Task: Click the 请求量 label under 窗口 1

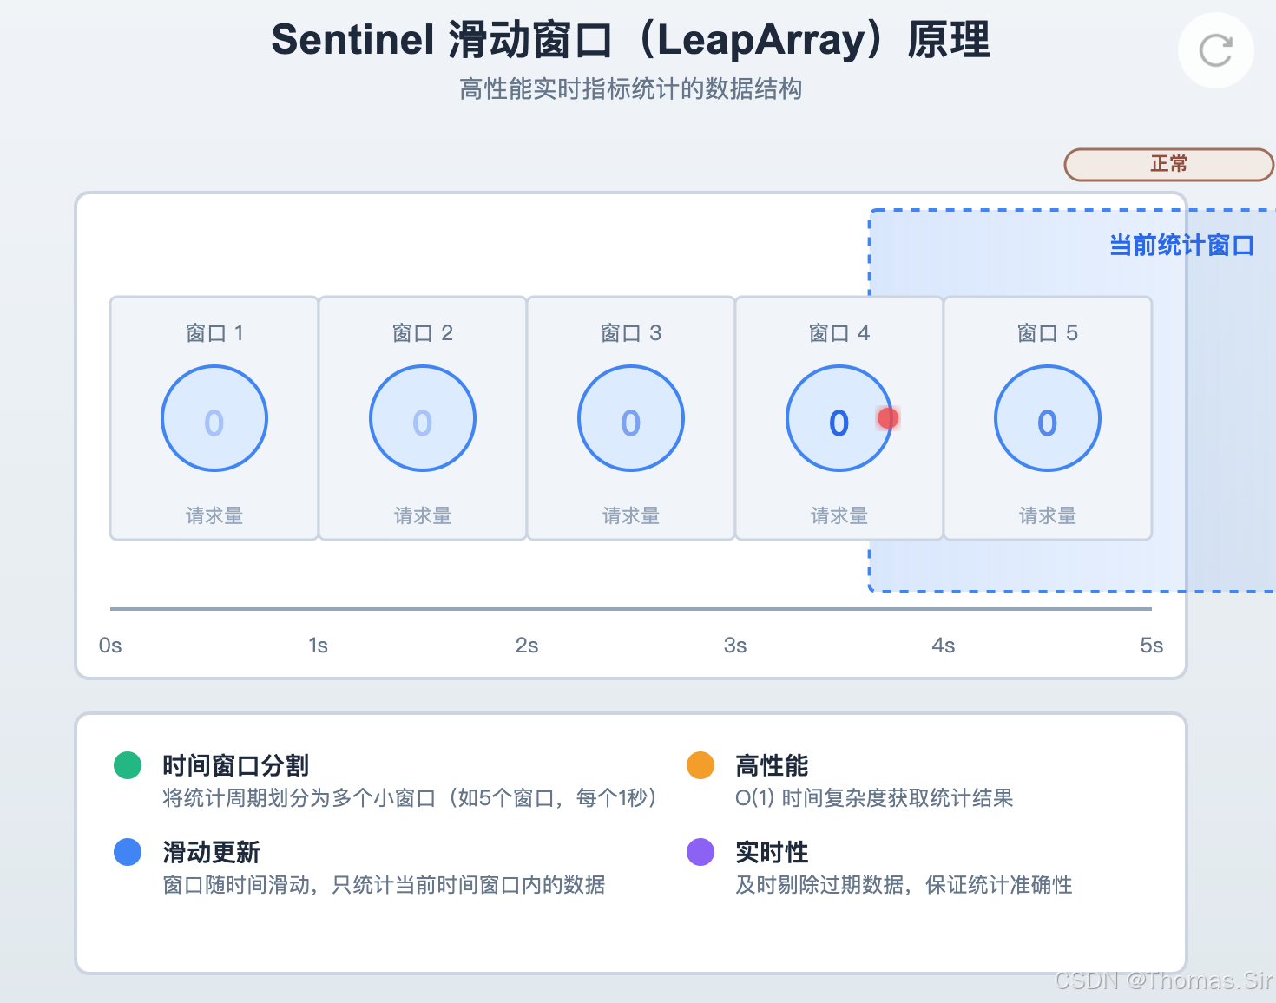Action: pyautogui.click(x=214, y=515)
